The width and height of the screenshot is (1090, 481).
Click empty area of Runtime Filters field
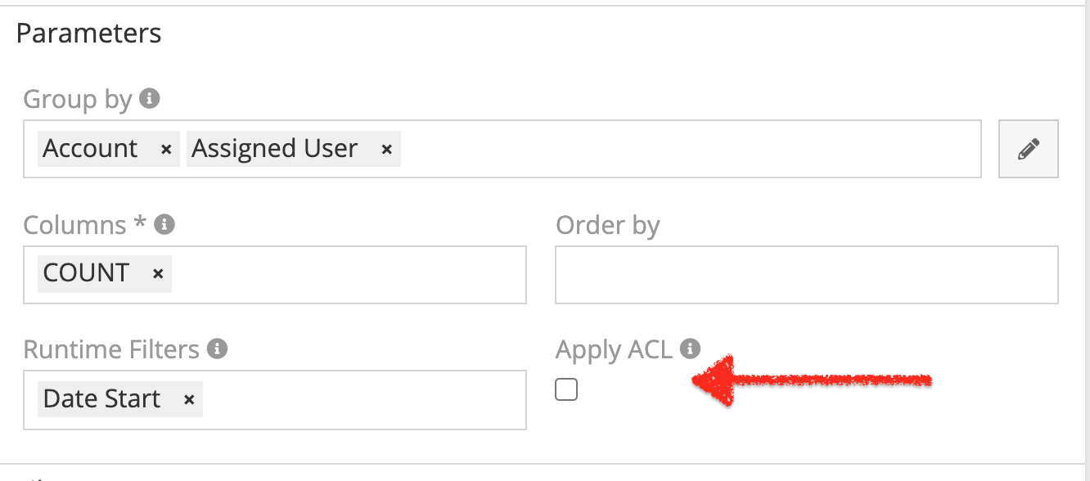point(360,399)
